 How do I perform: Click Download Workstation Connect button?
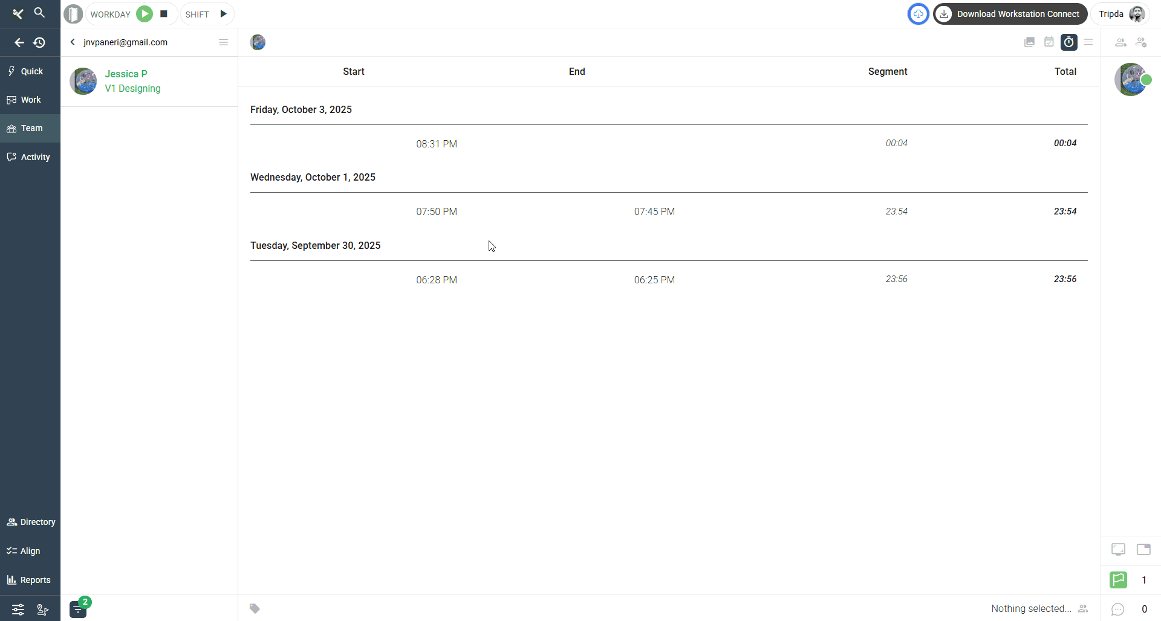[x=1010, y=14]
